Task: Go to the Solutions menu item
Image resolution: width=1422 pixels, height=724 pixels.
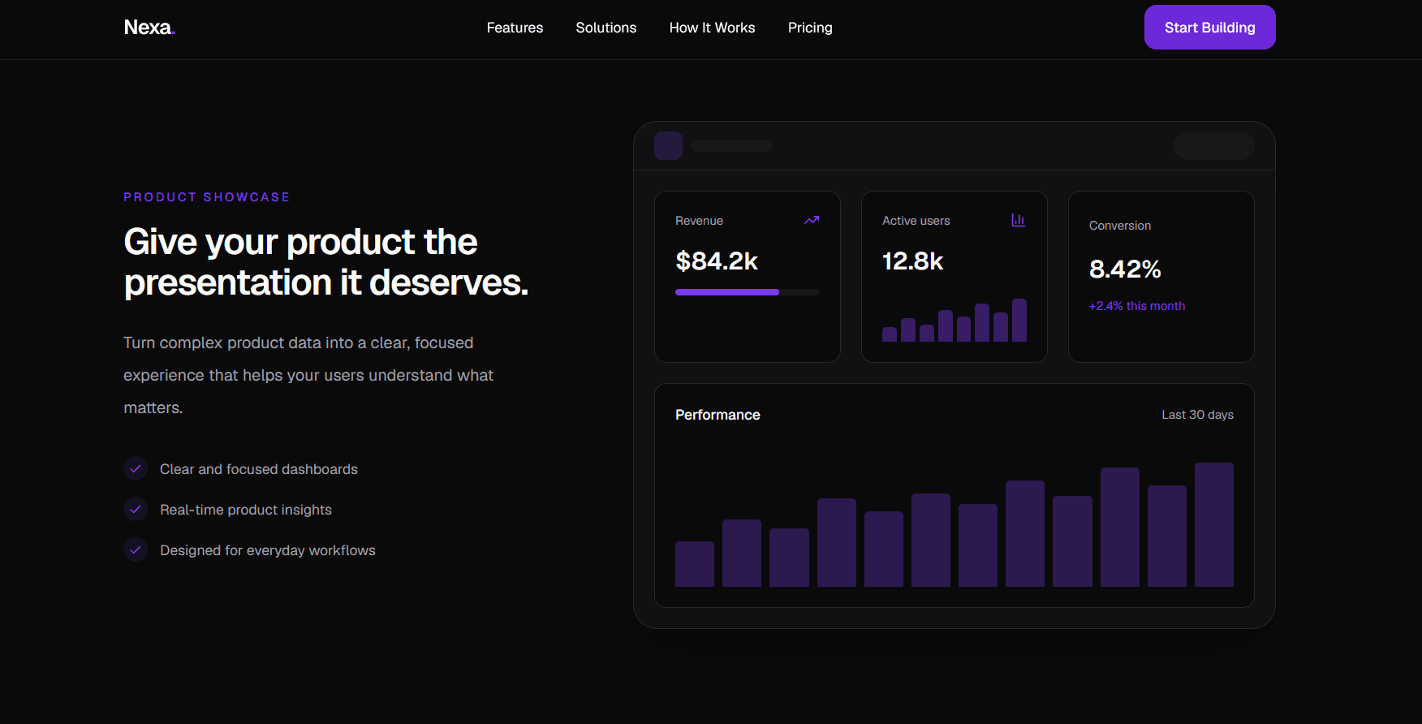Action: point(606,28)
